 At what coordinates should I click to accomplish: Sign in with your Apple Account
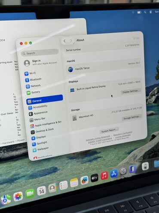pos(40,62)
